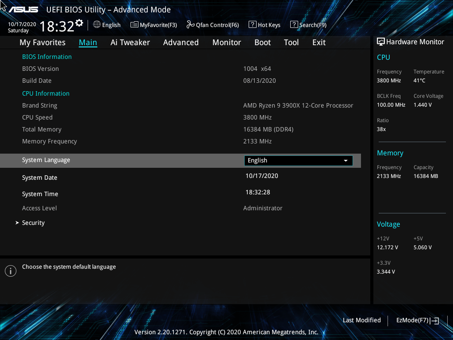Image resolution: width=453 pixels, height=340 pixels.
Task: Click the System Language dropdown arrow
Action: click(346, 161)
